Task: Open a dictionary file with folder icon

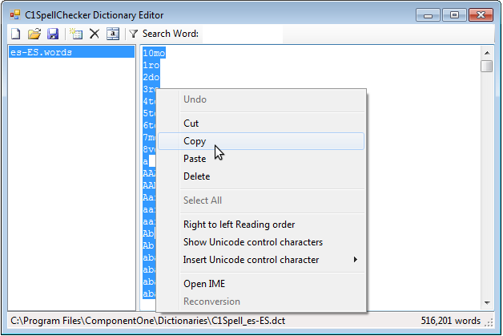Action: pyautogui.click(x=34, y=34)
